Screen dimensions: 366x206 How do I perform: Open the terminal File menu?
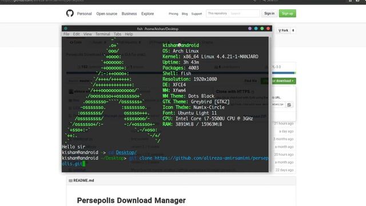66,34
